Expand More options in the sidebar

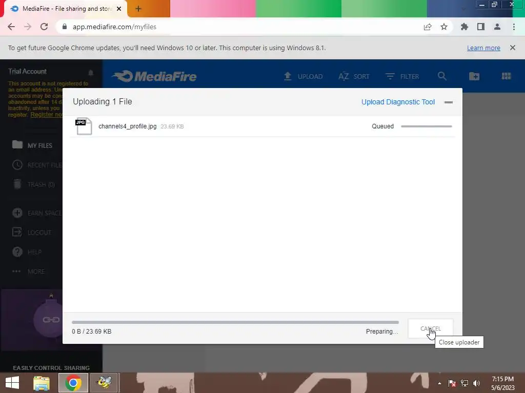(29, 271)
